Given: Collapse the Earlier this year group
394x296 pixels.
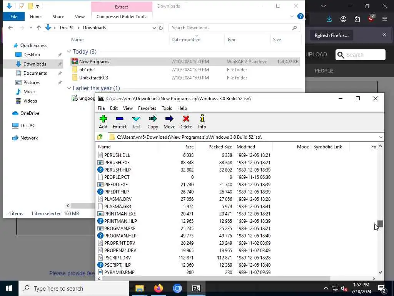Looking at the screenshot, I should tap(69, 88).
